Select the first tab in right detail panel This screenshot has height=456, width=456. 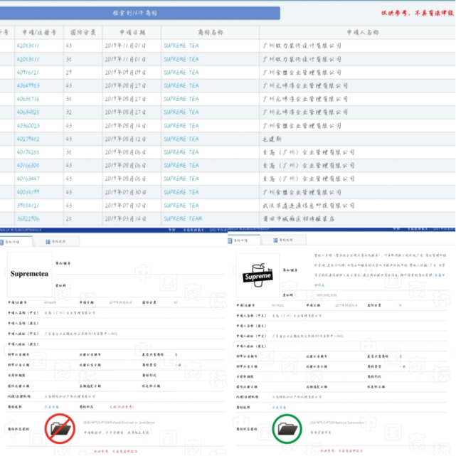pos(243,240)
